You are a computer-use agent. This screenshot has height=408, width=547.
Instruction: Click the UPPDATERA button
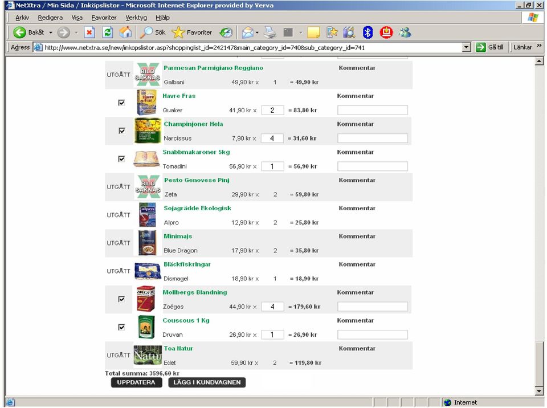pos(136,382)
